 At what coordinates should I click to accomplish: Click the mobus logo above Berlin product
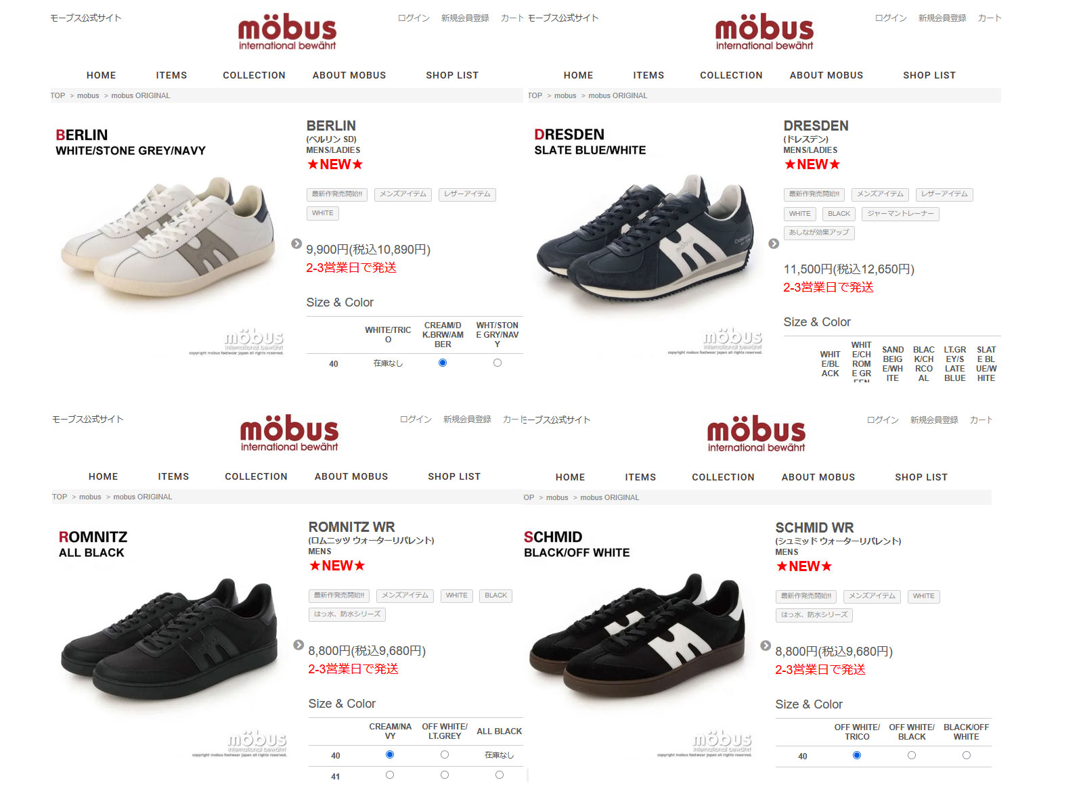click(x=287, y=32)
